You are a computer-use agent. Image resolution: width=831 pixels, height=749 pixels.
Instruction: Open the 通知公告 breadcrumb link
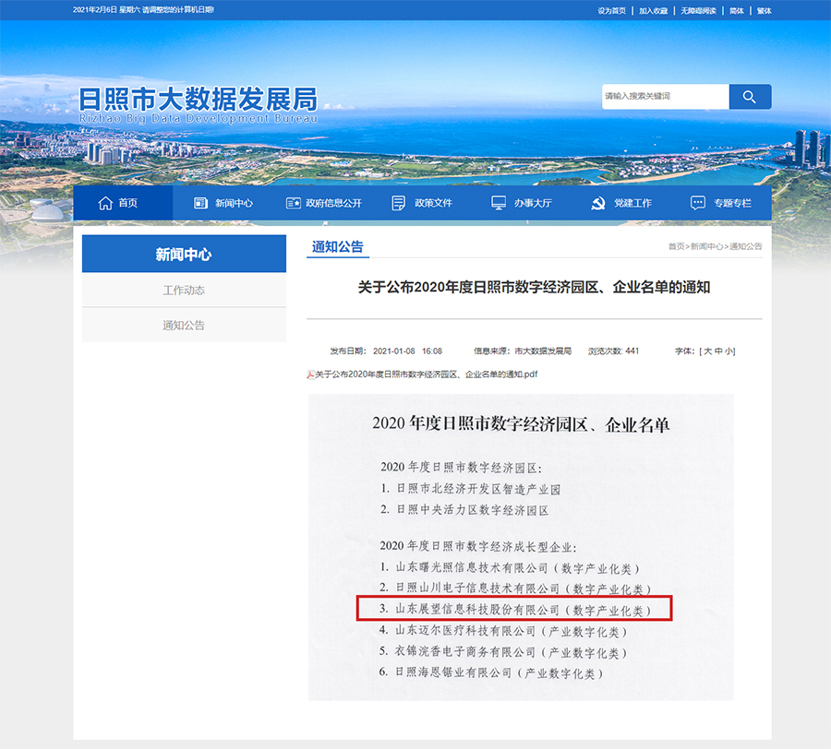745,246
